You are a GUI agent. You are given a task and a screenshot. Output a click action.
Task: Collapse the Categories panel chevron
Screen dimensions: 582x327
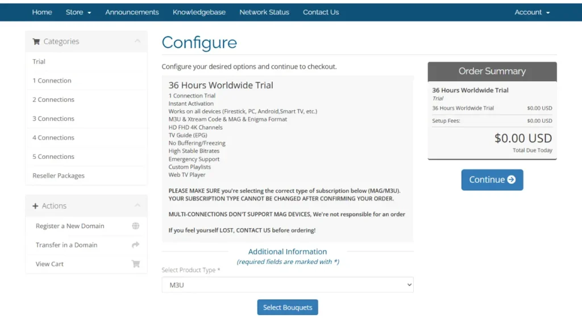138,41
